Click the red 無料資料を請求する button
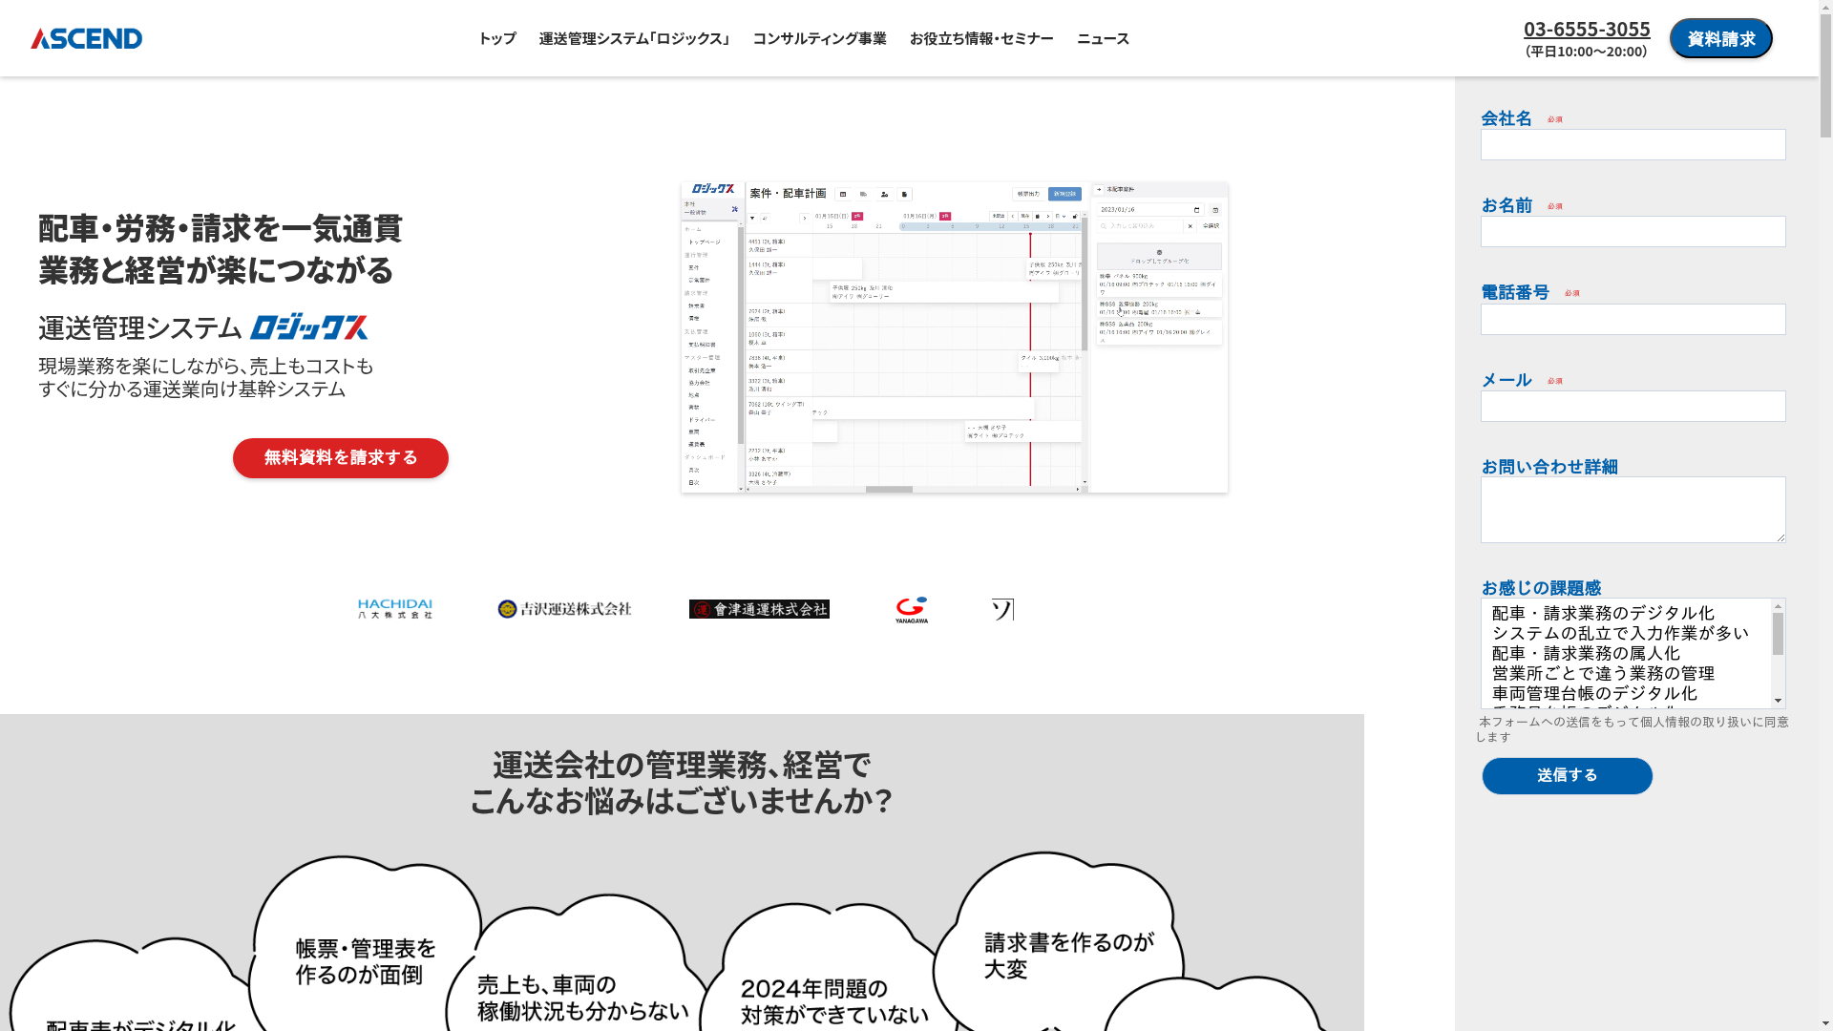Screen dimensions: 1833x1031 [x=341, y=458]
